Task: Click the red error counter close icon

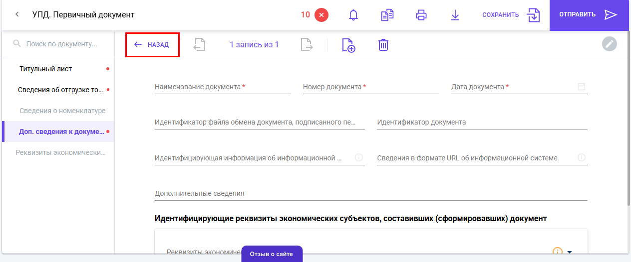Action: [x=321, y=15]
